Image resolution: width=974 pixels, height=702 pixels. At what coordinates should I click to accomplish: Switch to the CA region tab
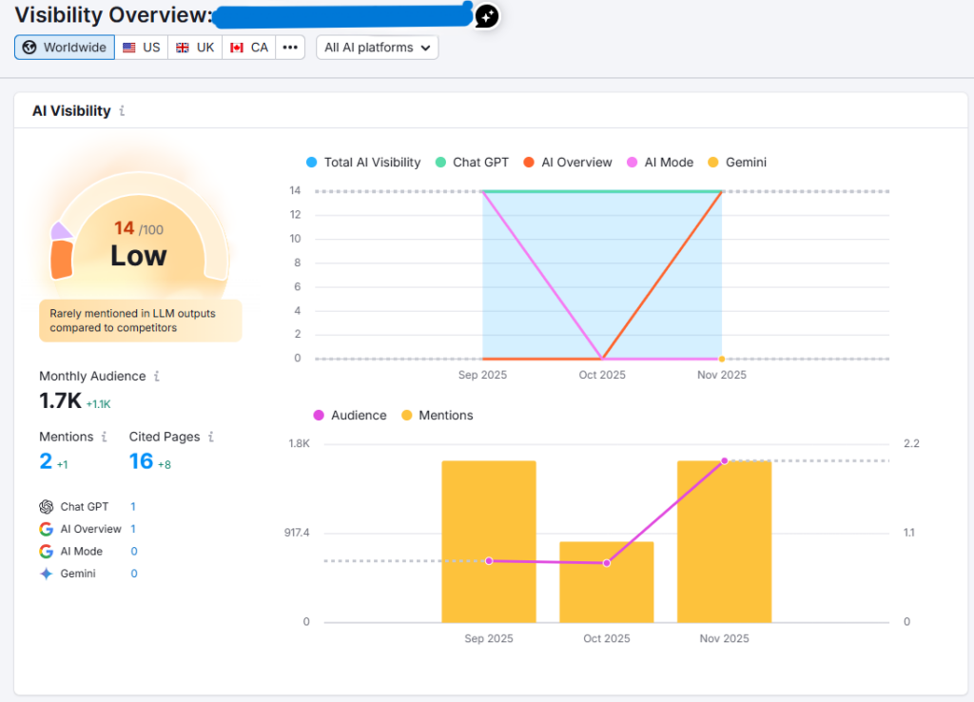[x=249, y=48]
